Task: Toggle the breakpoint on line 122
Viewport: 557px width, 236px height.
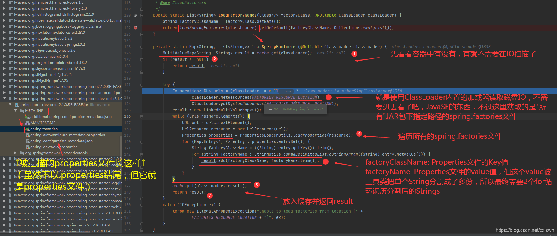Action: [x=135, y=28]
